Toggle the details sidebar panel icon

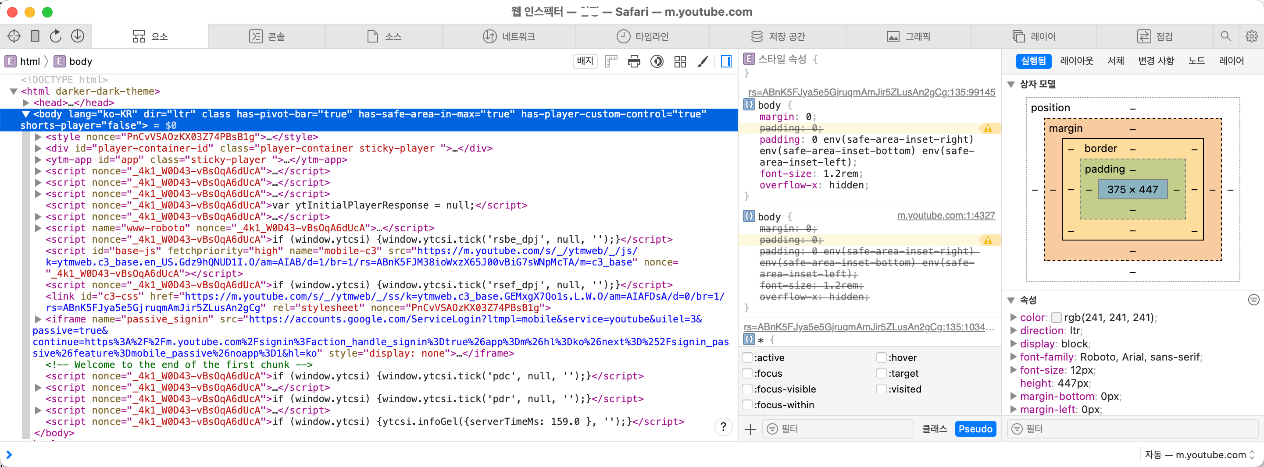(726, 61)
